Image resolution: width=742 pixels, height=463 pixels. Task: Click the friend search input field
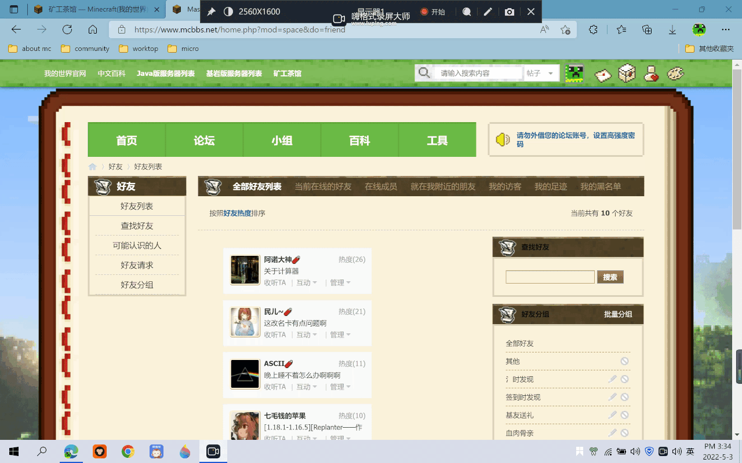tap(550, 277)
